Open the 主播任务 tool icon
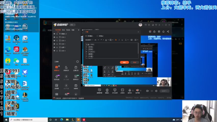Screen dimensions: 217x122 pyautogui.click(x=76, y=68)
